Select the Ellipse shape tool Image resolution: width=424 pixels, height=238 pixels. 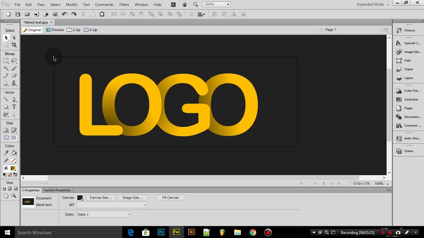tap(6, 107)
